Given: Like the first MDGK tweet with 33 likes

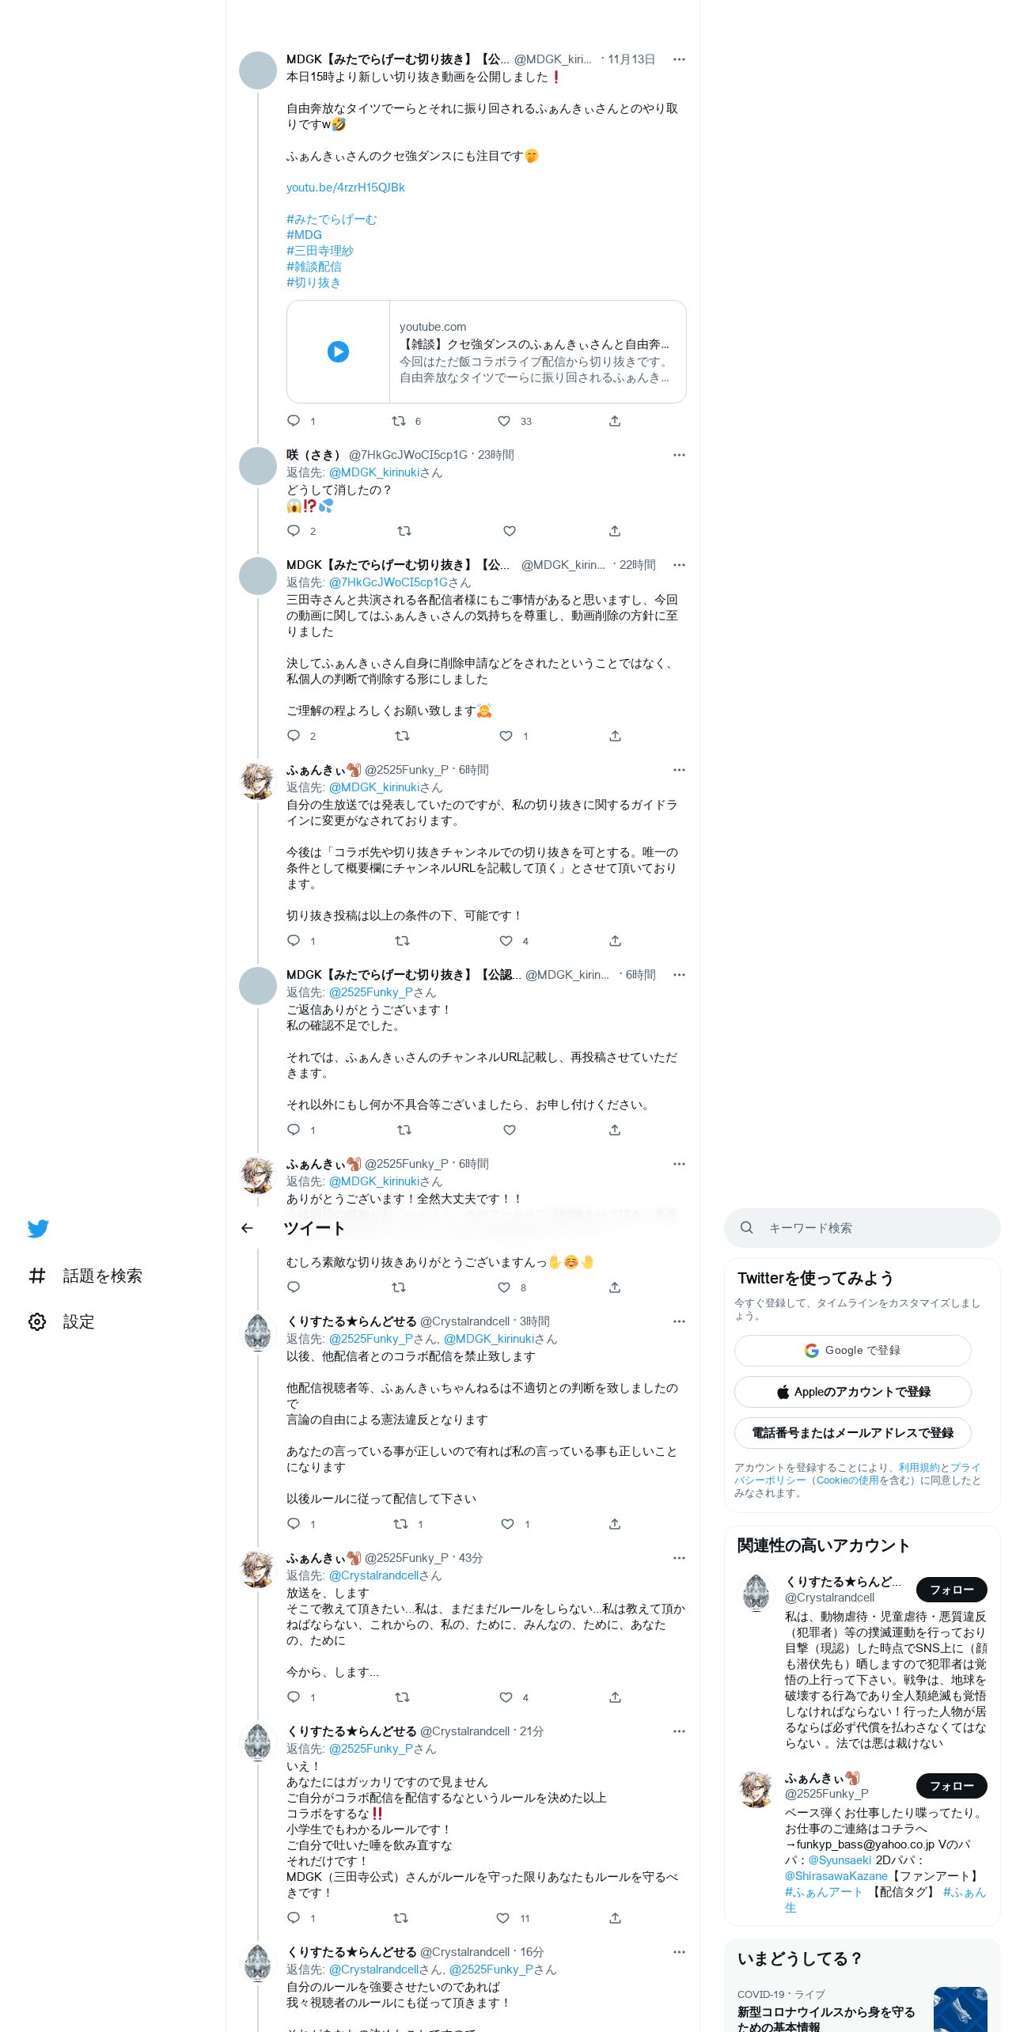Looking at the screenshot, I should pyautogui.click(x=504, y=421).
